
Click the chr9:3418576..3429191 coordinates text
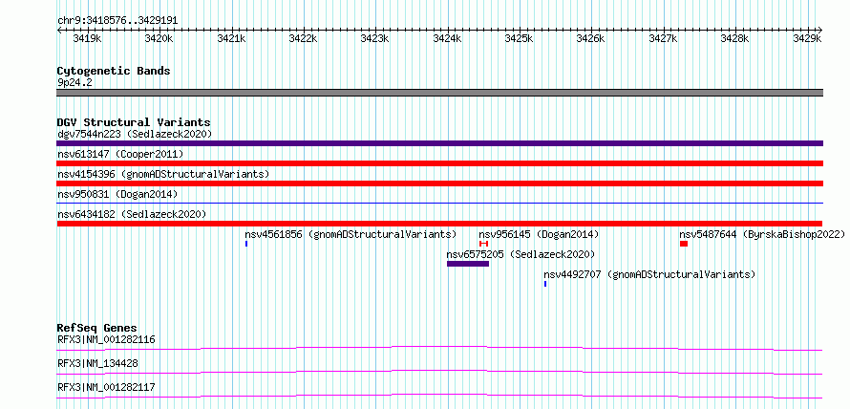(x=117, y=21)
